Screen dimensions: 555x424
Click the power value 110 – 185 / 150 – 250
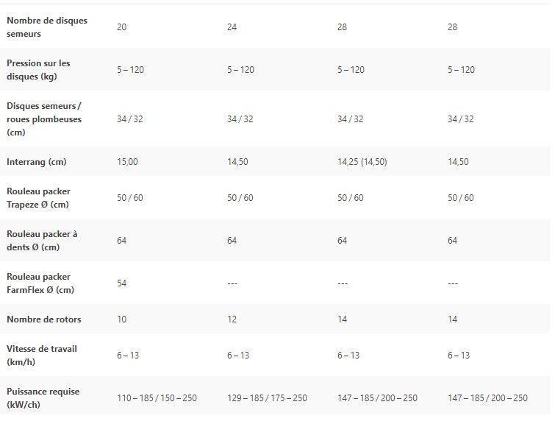click(157, 398)
